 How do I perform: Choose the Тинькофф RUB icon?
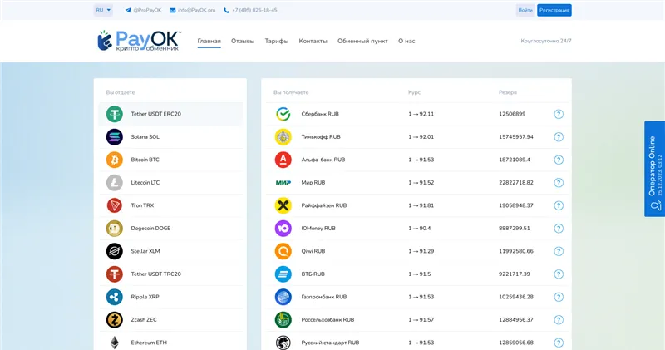point(283,137)
